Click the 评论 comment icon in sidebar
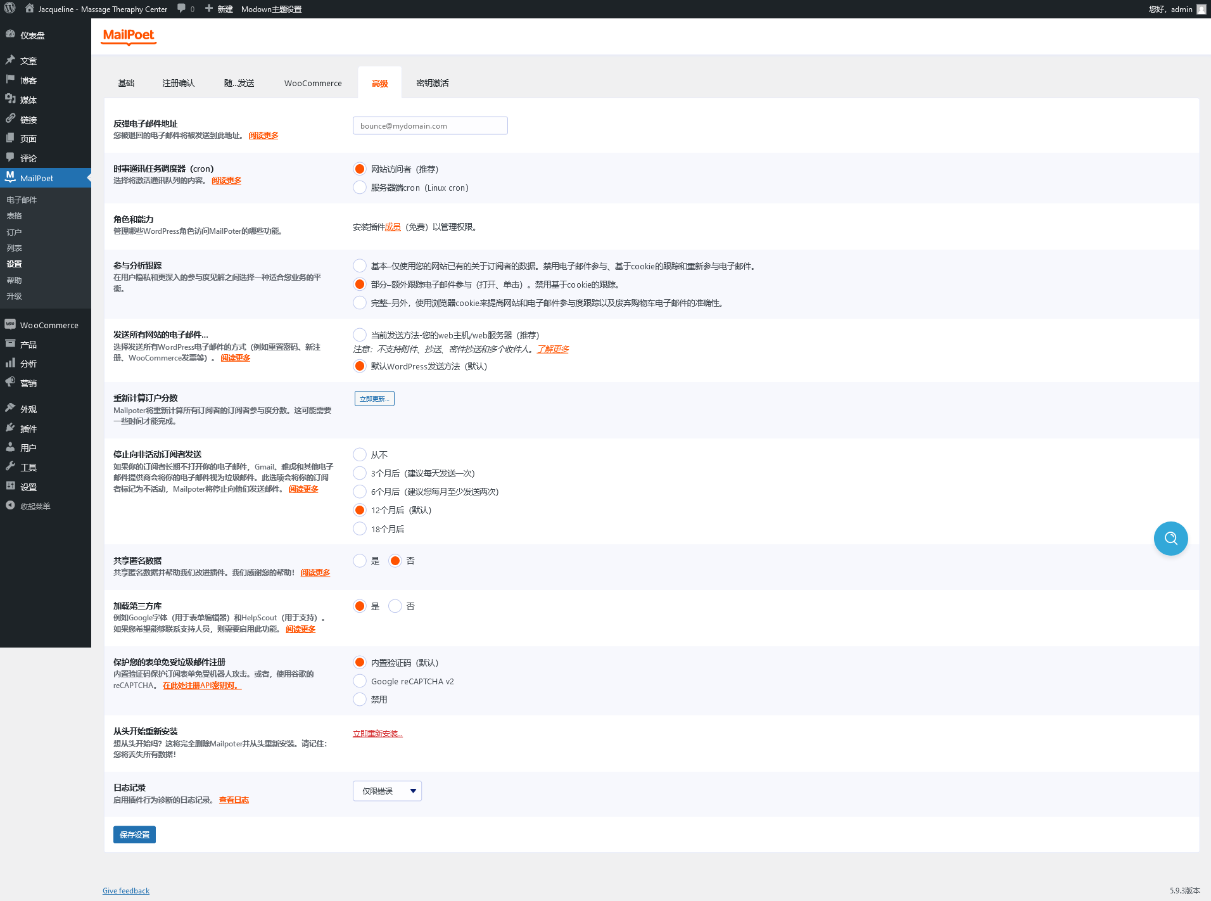The width and height of the screenshot is (1211, 901). click(x=10, y=158)
